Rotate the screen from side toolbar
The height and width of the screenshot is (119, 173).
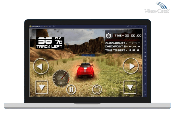tap(145, 68)
